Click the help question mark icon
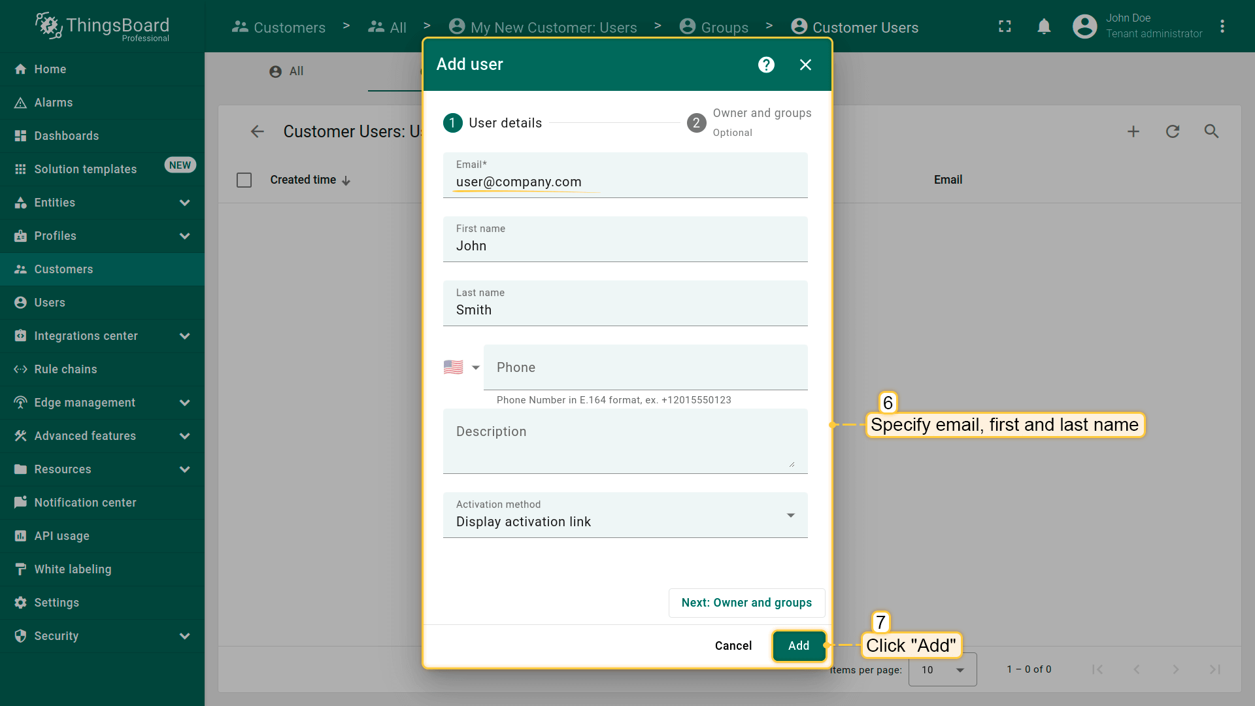1255x706 pixels. pos(766,65)
